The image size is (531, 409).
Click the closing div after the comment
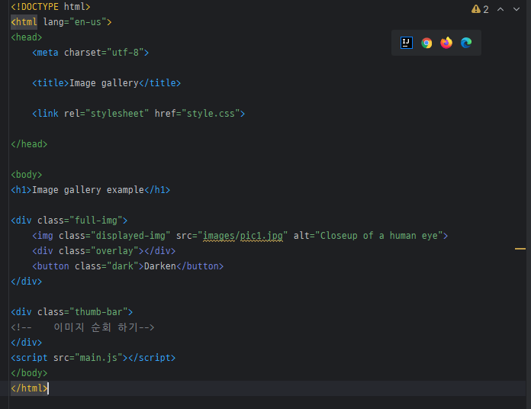[x=27, y=343]
